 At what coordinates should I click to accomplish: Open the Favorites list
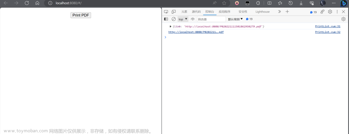280,3
